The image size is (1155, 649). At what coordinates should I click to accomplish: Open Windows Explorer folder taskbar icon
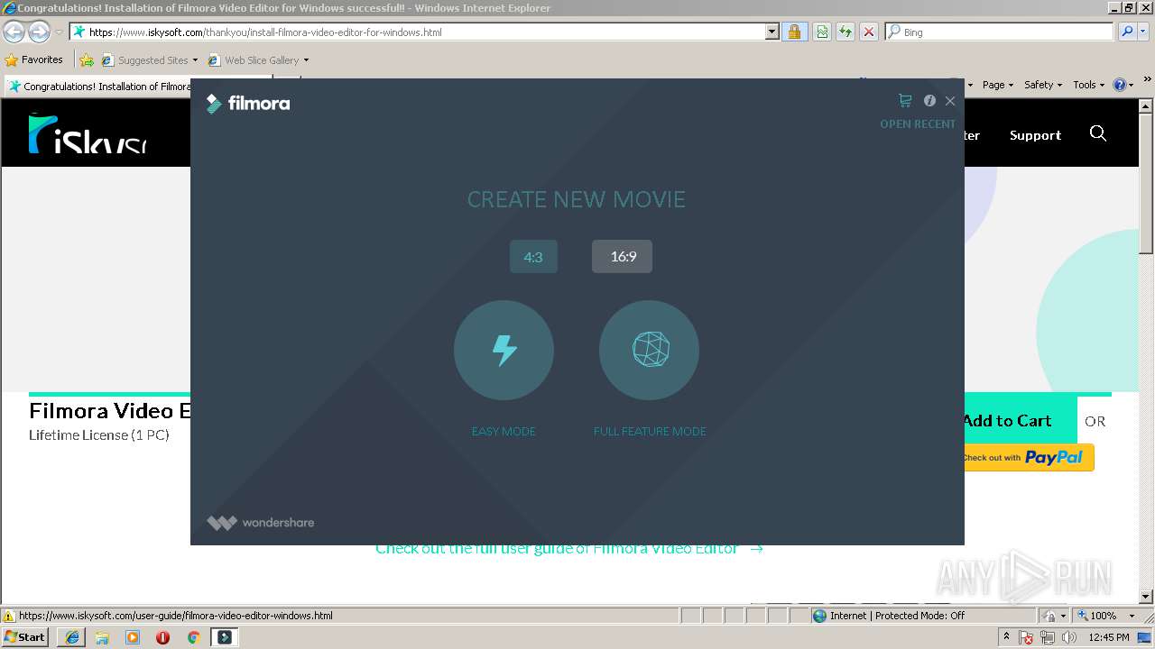click(102, 637)
